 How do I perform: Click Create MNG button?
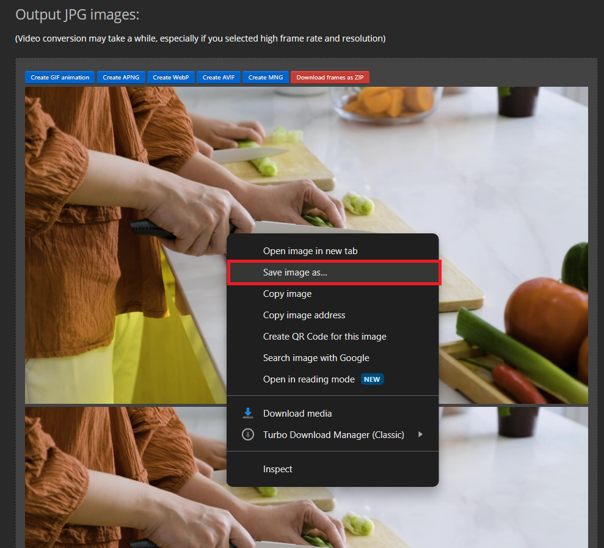[x=266, y=77]
